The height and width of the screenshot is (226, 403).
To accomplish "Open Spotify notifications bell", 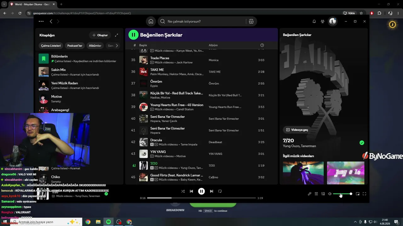I will point(314,21).
